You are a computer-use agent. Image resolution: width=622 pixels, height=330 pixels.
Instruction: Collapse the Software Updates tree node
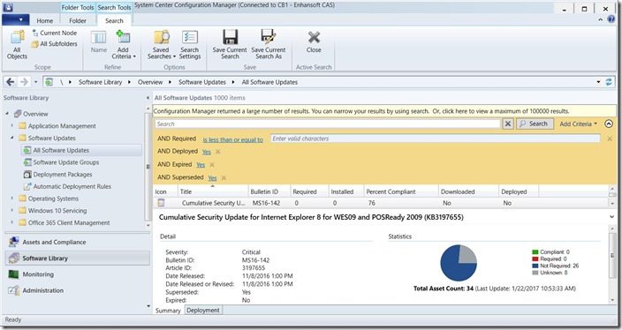coord(12,138)
